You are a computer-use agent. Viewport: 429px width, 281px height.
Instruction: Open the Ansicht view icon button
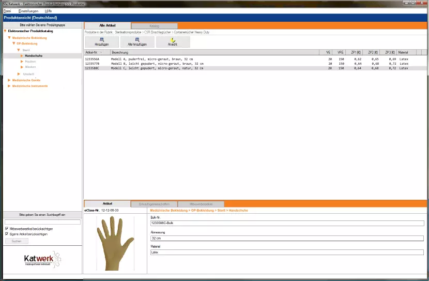coord(173,42)
